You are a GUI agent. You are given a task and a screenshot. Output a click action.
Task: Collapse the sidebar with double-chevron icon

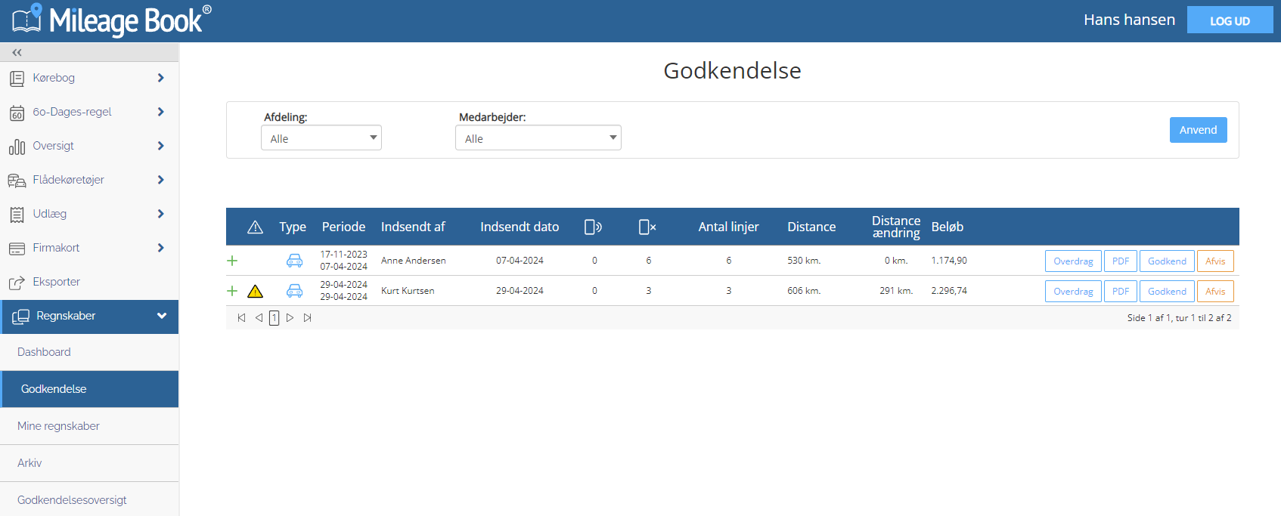tap(17, 52)
